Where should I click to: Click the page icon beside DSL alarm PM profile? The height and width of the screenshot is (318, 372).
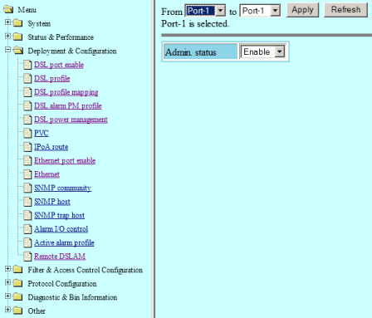(x=27, y=105)
